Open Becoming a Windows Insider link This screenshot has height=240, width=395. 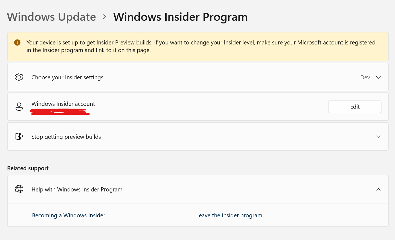69,215
